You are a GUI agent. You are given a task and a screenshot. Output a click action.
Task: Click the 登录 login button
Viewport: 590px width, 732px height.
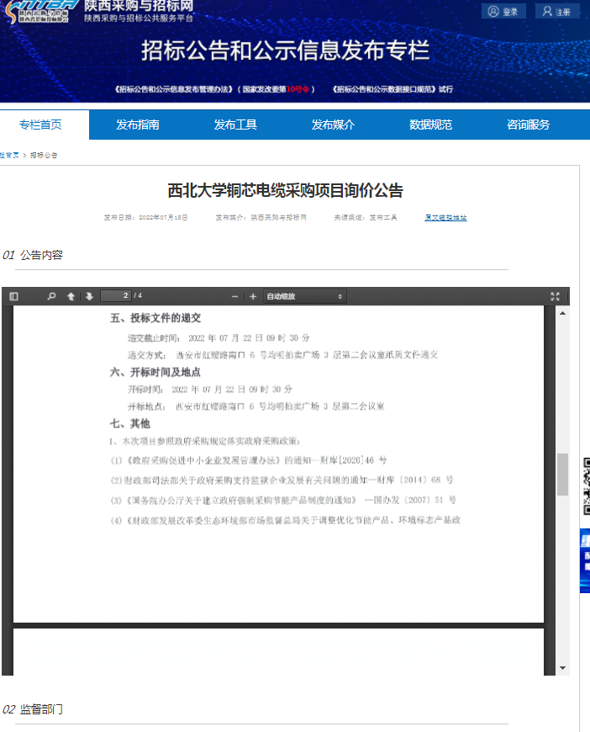[x=504, y=12]
